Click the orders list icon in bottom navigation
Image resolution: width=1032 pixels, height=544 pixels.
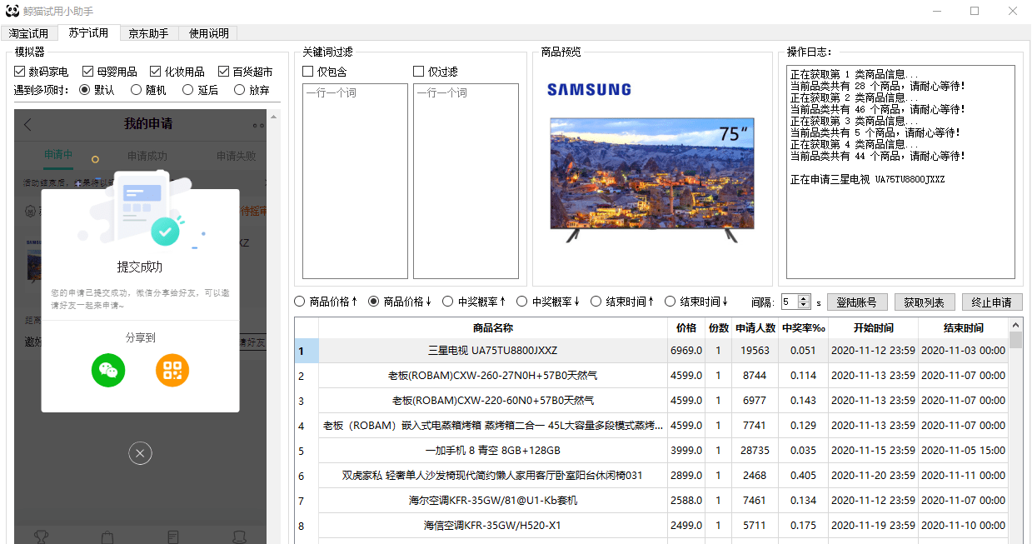click(172, 537)
